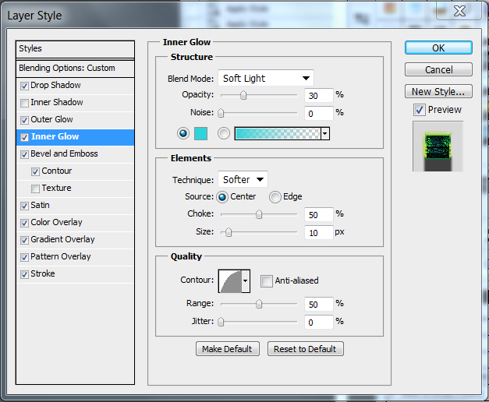This screenshot has height=402, width=489.
Task: Open the Technique Softer dropdown
Action: point(243,179)
